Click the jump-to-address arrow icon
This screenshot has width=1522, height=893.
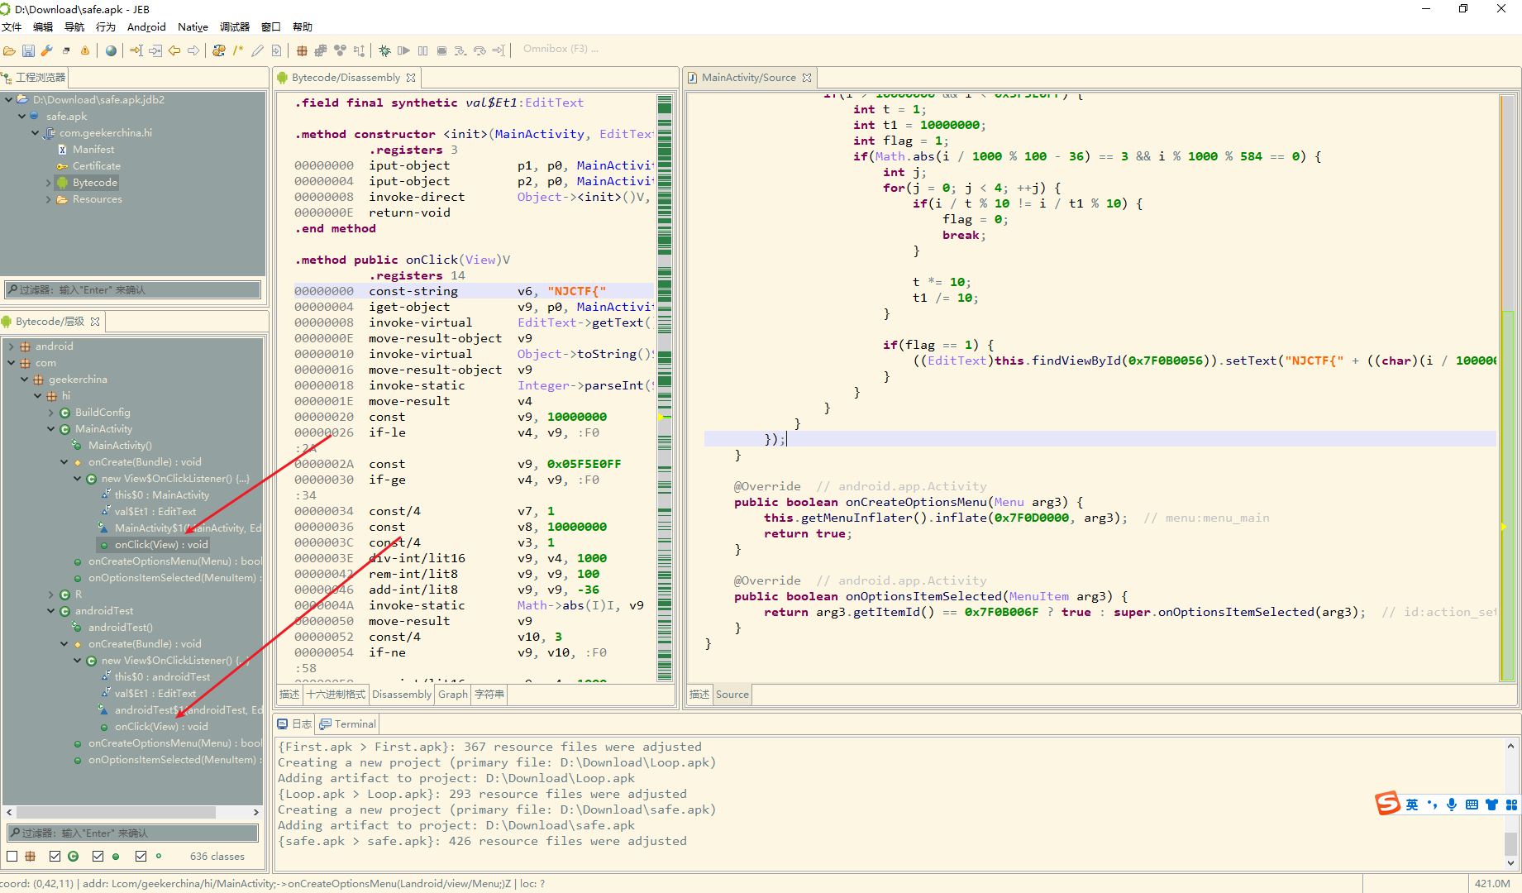136,50
